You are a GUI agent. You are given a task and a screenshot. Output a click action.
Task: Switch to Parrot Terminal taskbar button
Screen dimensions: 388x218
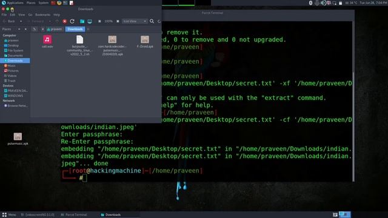pyautogui.click(x=74, y=215)
